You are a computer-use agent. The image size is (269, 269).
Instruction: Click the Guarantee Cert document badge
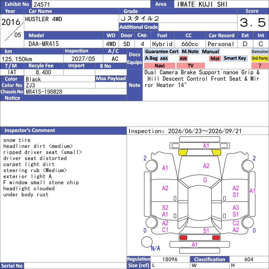click(x=162, y=51)
